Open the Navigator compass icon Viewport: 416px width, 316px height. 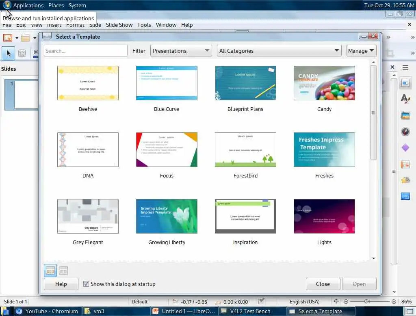405,131
